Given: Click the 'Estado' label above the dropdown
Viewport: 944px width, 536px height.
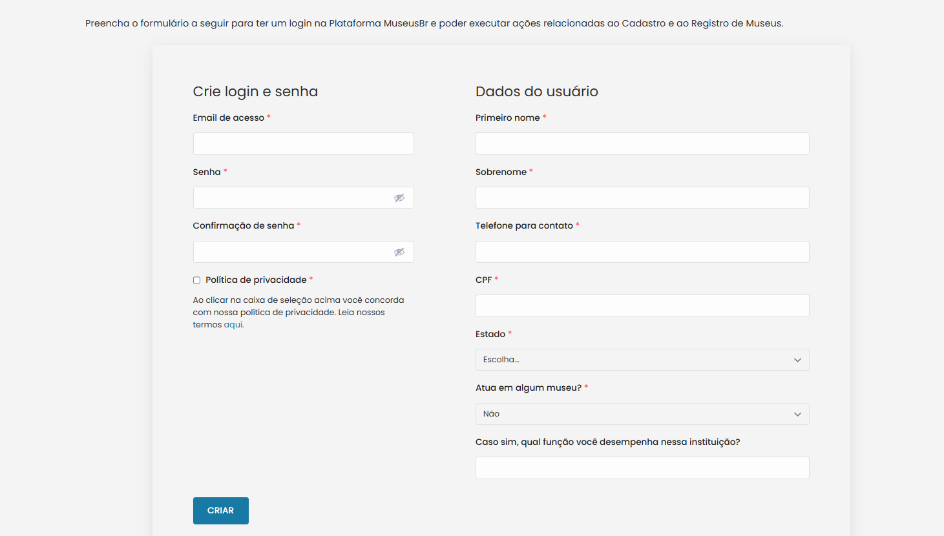Looking at the screenshot, I should click(490, 334).
